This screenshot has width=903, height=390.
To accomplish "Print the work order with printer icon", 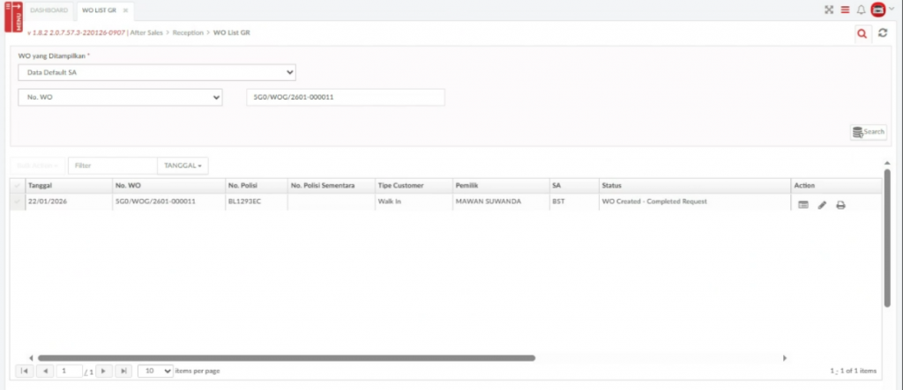I will pos(840,204).
